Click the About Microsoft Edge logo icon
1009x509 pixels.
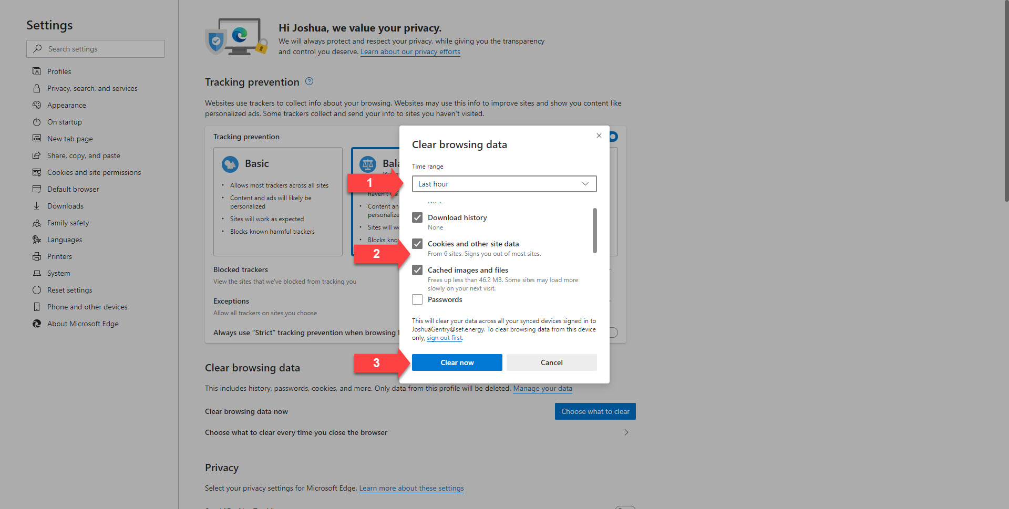pos(37,324)
